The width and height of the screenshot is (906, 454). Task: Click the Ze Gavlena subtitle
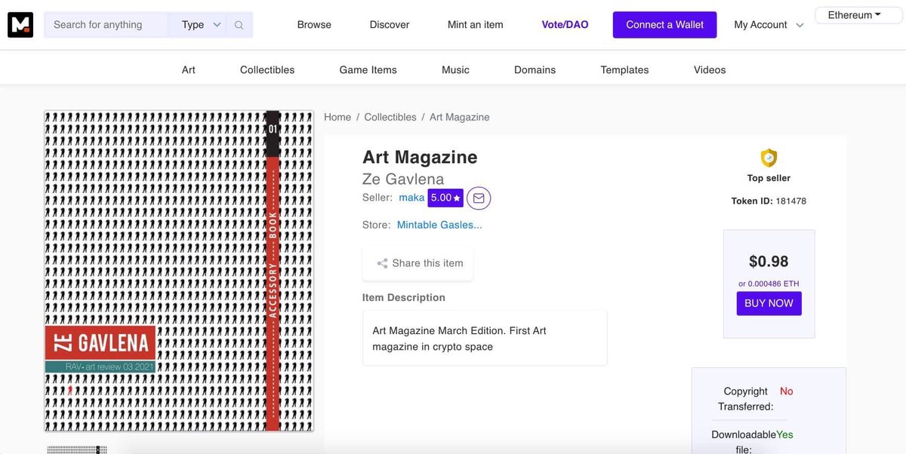pos(405,179)
